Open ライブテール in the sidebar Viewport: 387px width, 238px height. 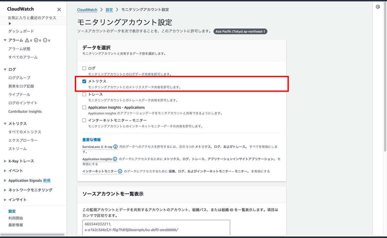[x=19, y=94]
